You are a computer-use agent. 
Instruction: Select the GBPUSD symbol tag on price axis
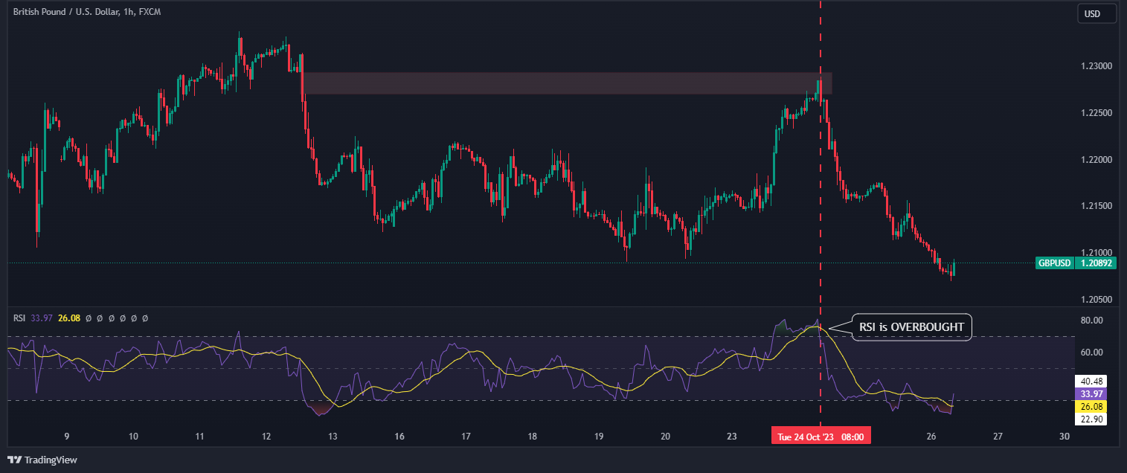(x=1054, y=263)
